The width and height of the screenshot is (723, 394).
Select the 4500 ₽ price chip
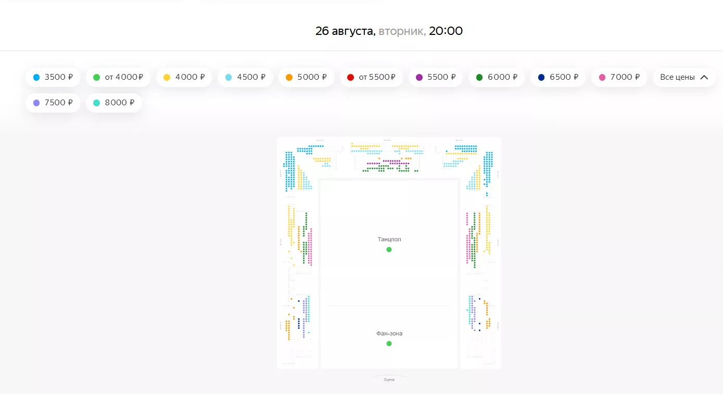(x=245, y=77)
